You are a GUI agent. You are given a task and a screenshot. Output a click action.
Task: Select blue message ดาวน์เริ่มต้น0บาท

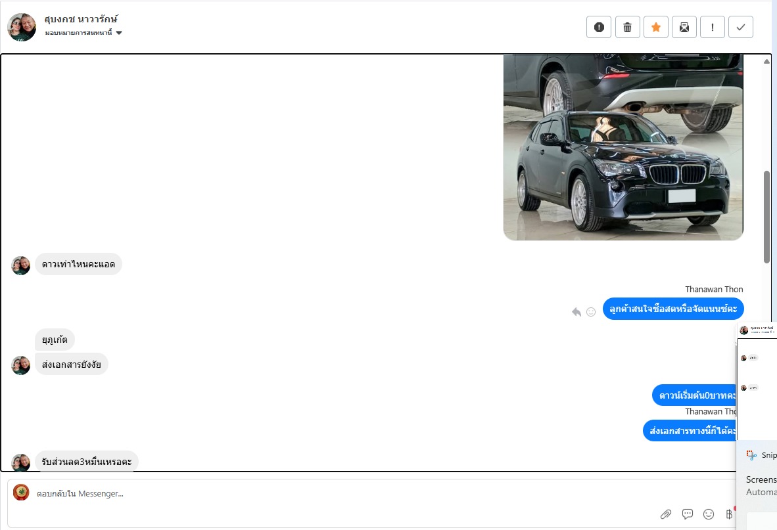coord(694,395)
